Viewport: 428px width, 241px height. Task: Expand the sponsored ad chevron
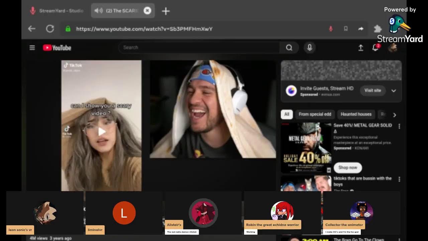pyautogui.click(x=394, y=91)
